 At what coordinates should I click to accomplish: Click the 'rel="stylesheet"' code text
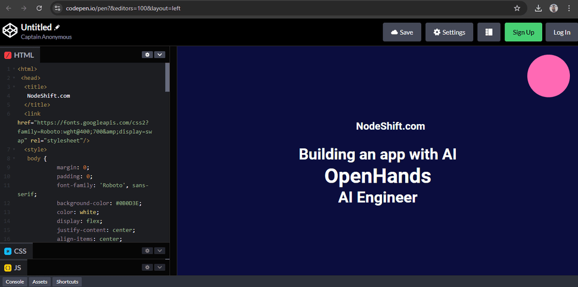[57, 140]
